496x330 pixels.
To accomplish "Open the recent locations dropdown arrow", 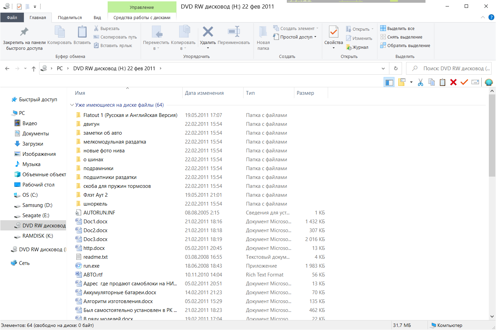I will point(25,69).
